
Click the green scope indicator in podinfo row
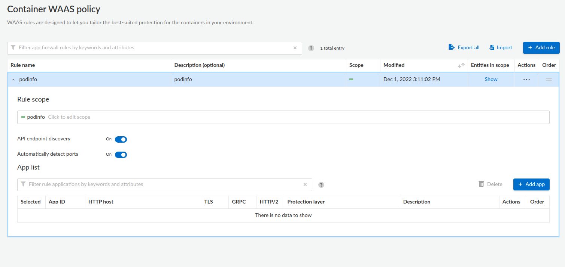[x=351, y=80]
